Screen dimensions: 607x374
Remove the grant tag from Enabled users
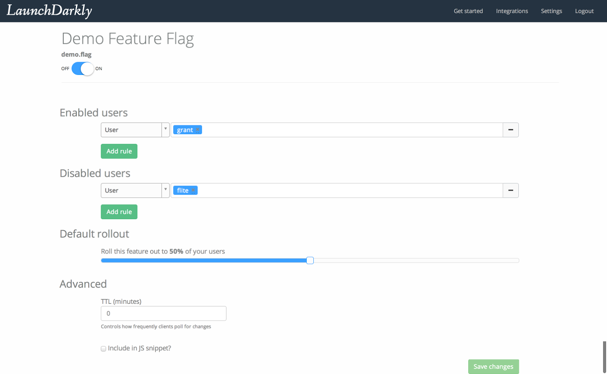tap(198, 130)
